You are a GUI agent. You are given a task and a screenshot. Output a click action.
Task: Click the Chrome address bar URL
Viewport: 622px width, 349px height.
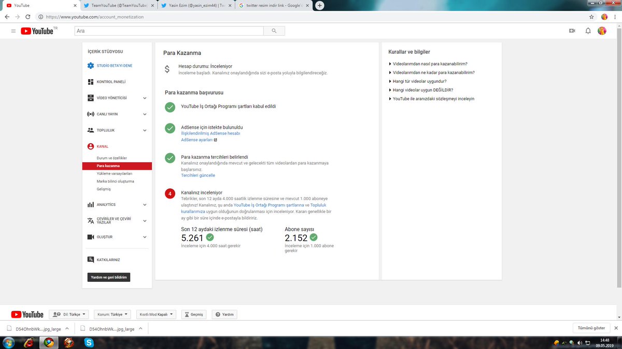tap(95, 17)
